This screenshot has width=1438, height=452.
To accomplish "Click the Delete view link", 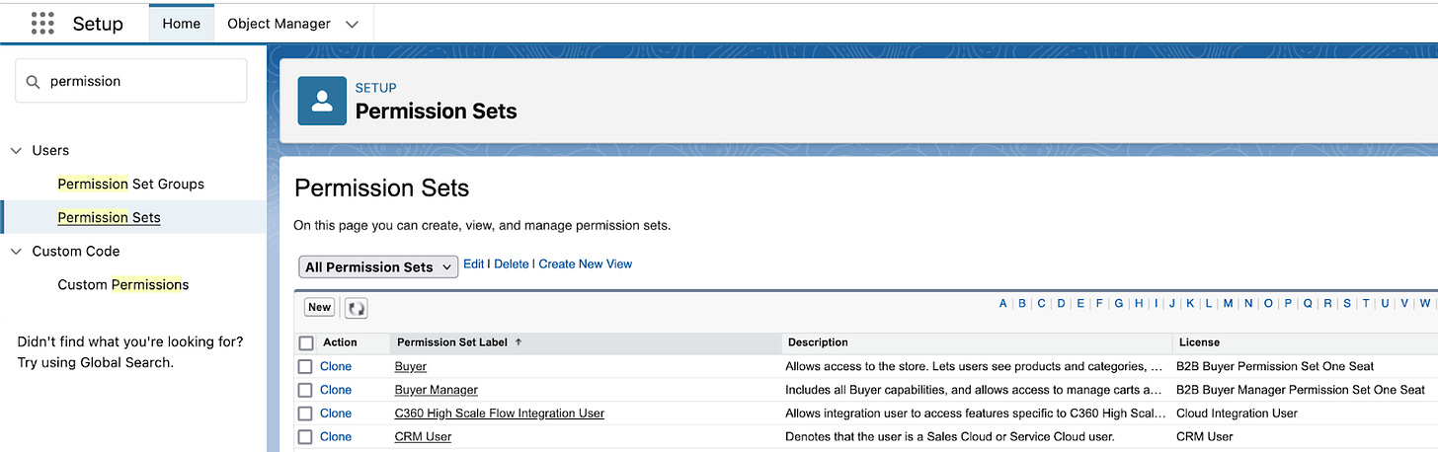I will 512,264.
